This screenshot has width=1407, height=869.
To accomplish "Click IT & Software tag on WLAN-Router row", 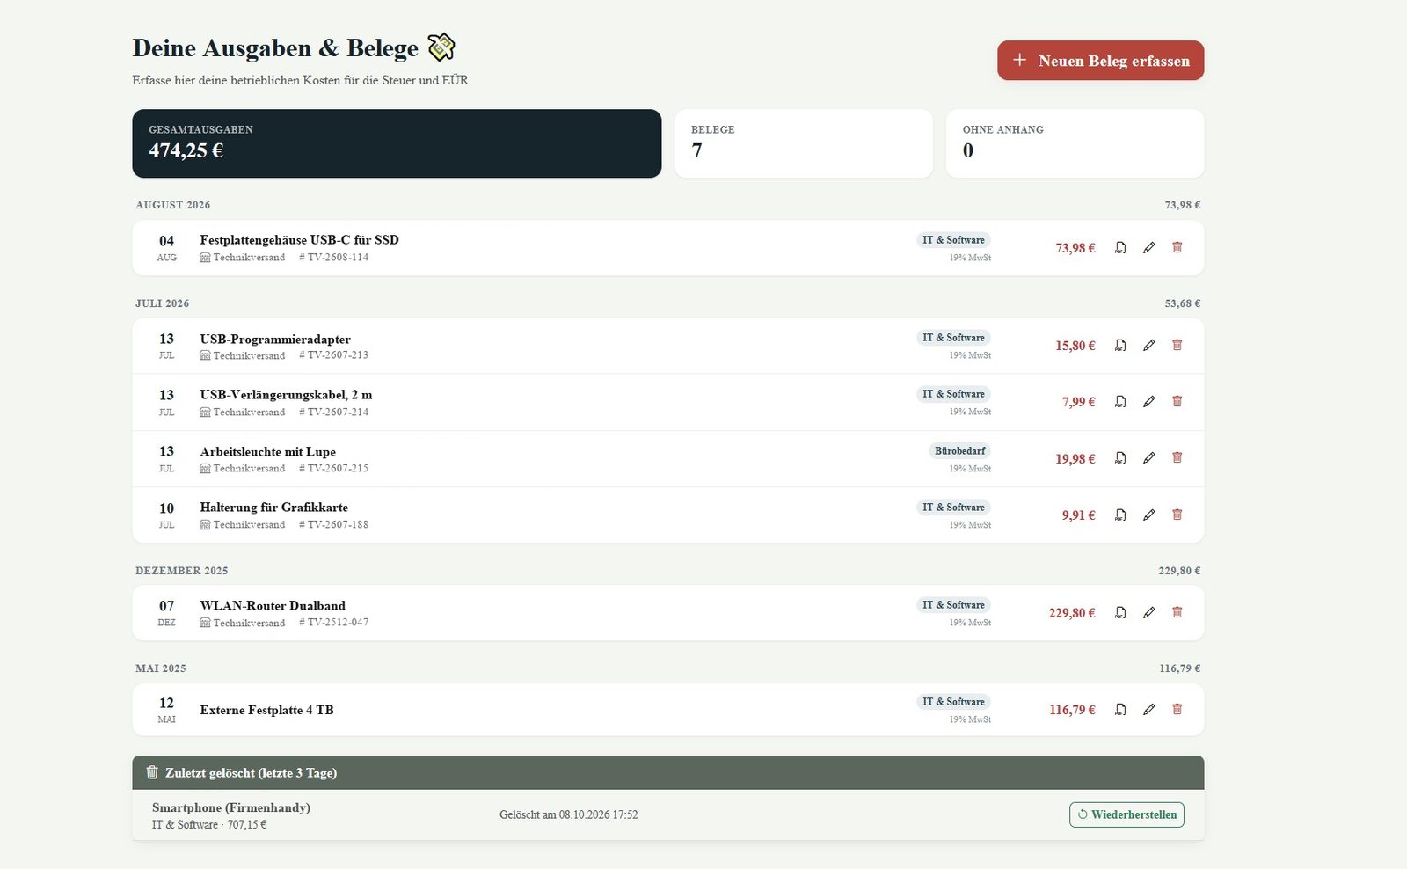I will point(953,605).
